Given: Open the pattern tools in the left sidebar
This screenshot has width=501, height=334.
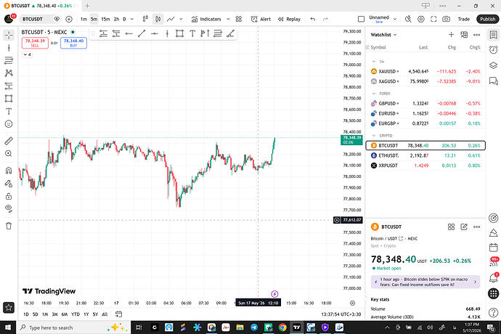Looking at the screenshot, I should tap(9, 73).
